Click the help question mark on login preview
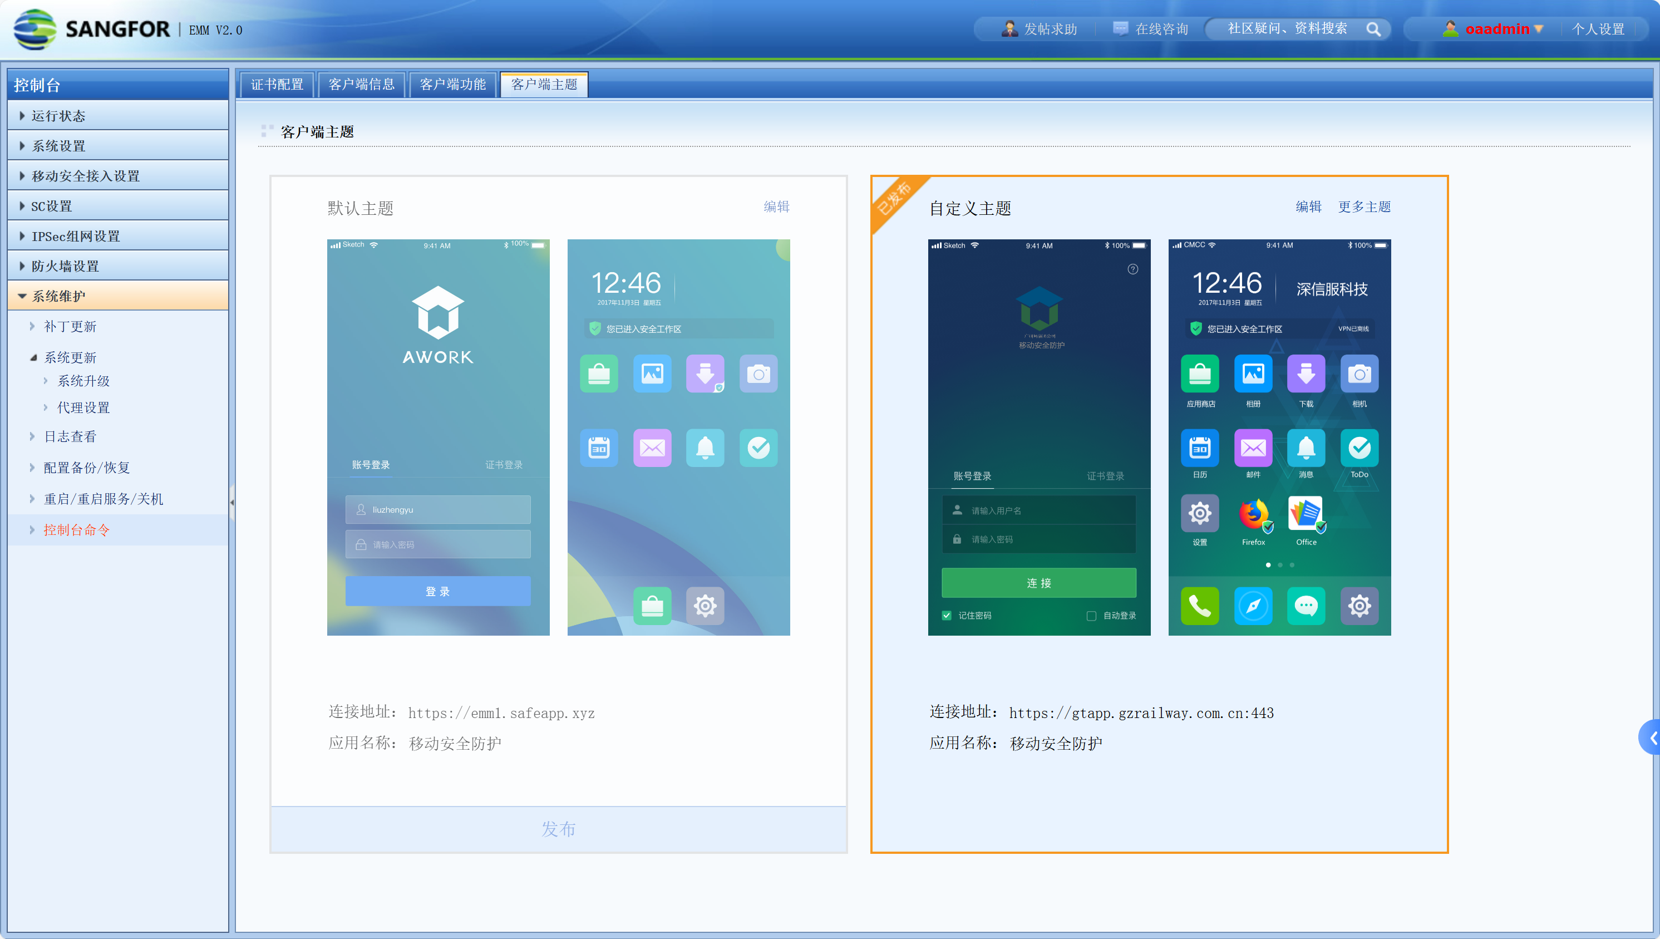The image size is (1660, 939). [1132, 269]
